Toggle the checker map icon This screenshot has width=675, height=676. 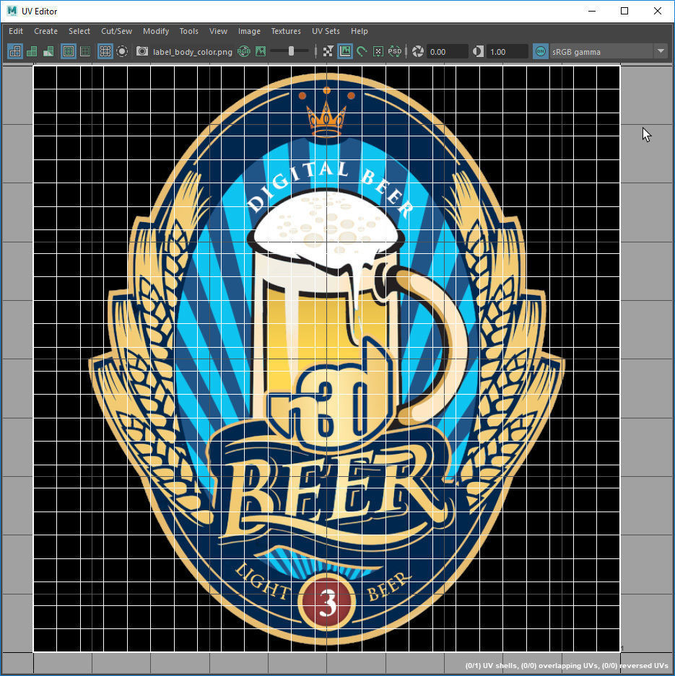(328, 52)
